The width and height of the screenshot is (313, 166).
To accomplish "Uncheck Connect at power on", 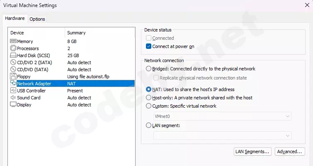I will click(x=149, y=46).
